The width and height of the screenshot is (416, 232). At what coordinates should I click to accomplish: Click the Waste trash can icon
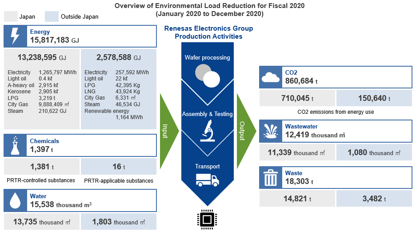coord(270,178)
